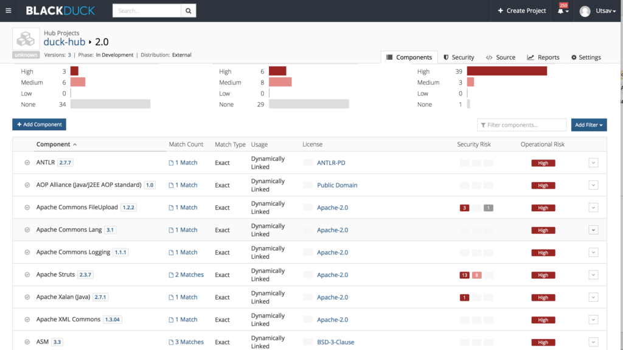
Task: Open the hamburger navigation menu
Action: tap(9, 10)
